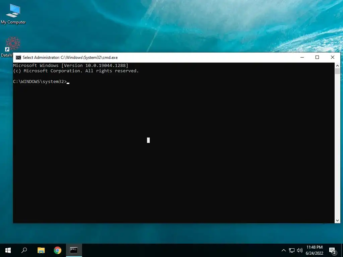Minimize the Command Prompt window
Viewport: 343px width, 257px height.
(x=302, y=58)
